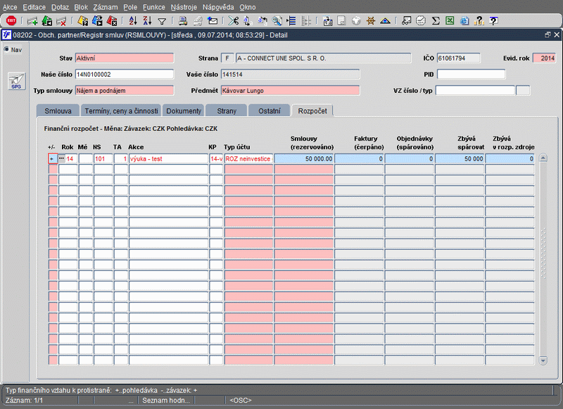Click the sort descending Z-A icon

coord(147,21)
